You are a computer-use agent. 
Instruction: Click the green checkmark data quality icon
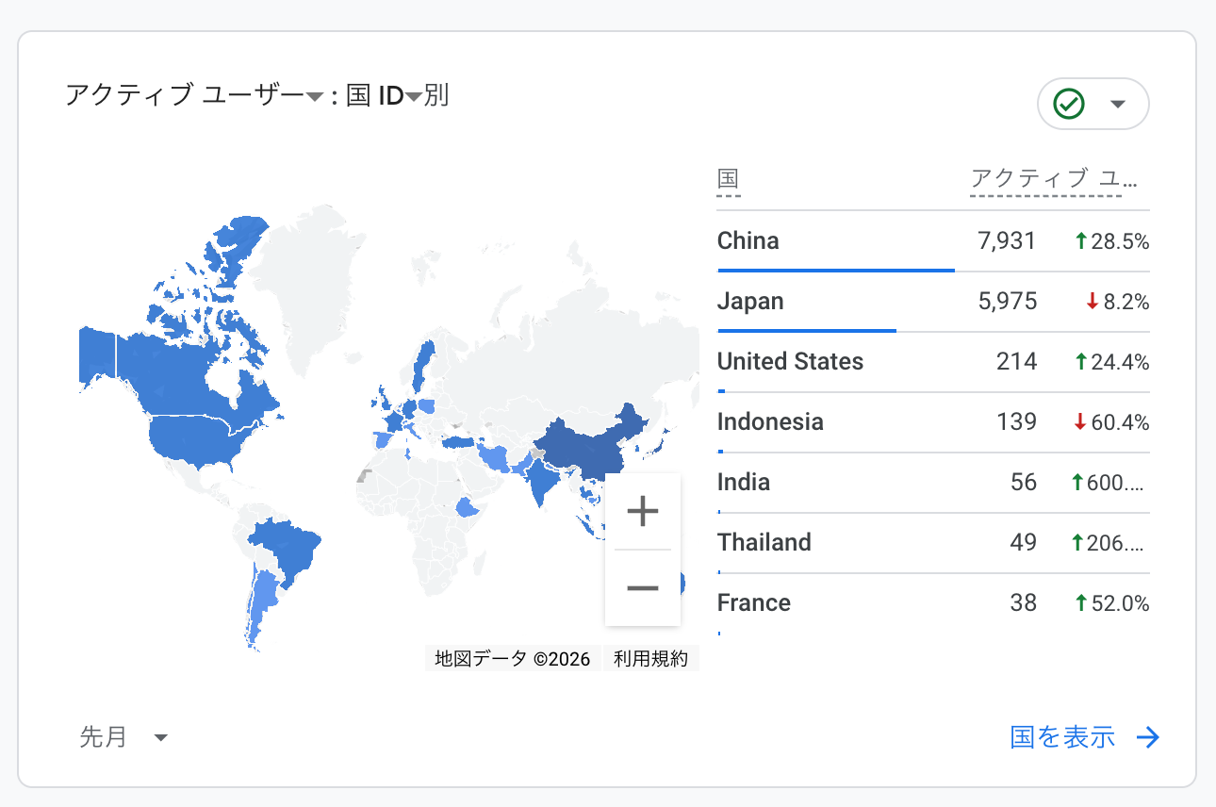point(1068,104)
